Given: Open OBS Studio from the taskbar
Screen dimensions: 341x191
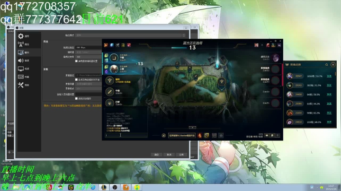Looking at the screenshot, I should pyautogui.click(x=115, y=187).
